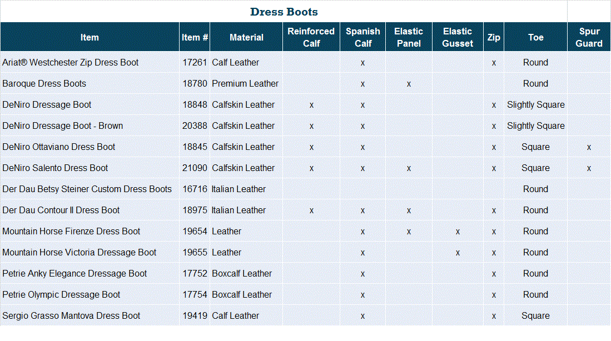Click Zip x in Sergio Grasso row
The image size is (611, 341).
(494, 317)
